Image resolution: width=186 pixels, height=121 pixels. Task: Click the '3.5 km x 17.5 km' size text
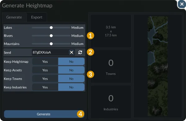pyautogui.click(x=111, y=31)
